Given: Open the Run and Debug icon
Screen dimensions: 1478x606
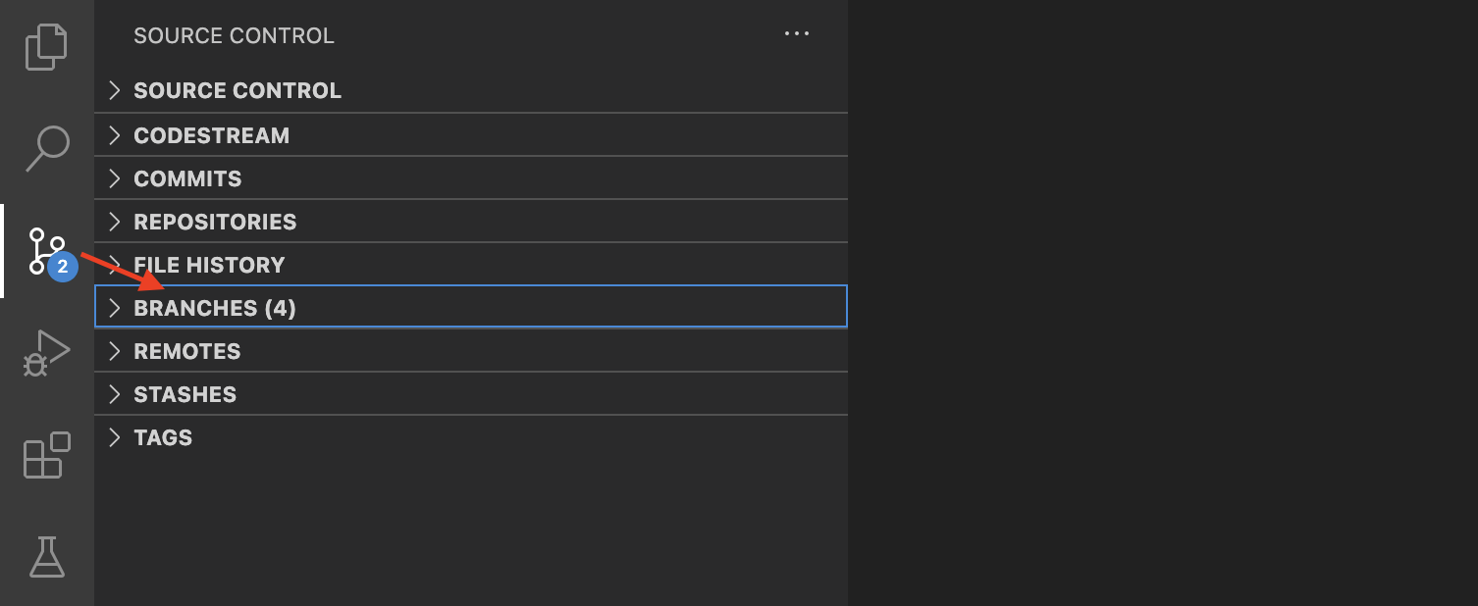Looking at the screenshot, I should (x=45, y=351).
